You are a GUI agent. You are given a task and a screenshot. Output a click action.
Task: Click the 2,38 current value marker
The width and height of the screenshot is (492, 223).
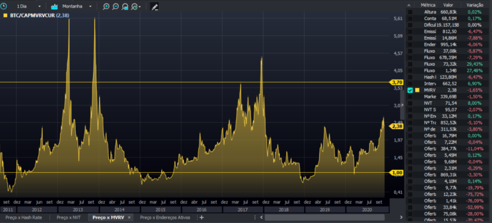[395, 127]
